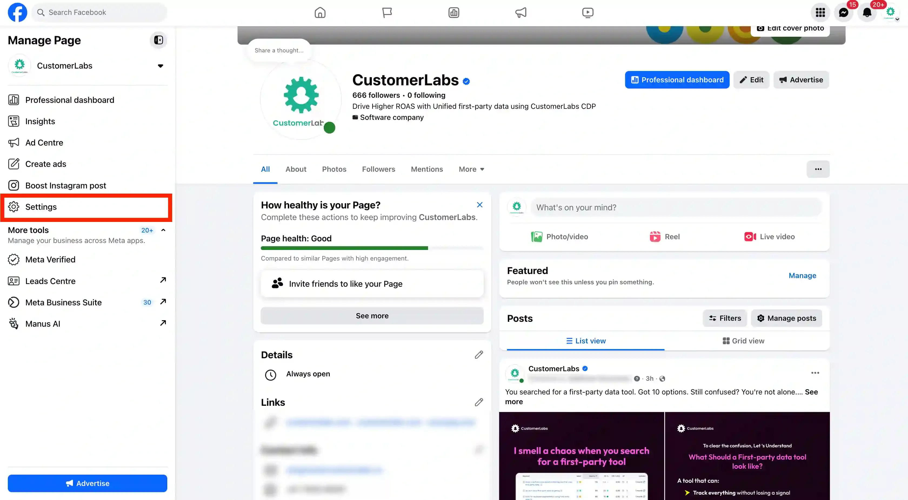
Task: Click the Page health progress bar
Action: pos(372,248)
